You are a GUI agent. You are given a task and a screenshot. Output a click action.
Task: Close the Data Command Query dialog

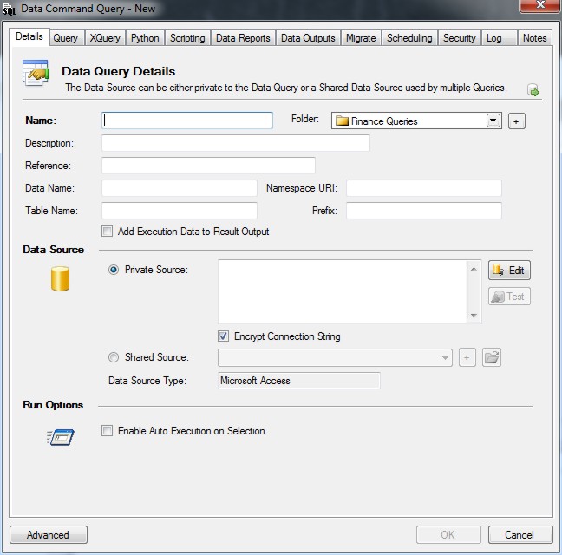coord(538,7)
